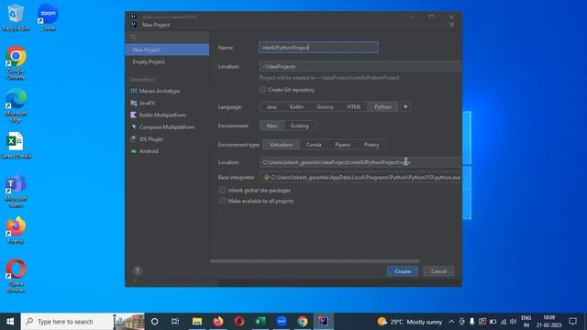Choose Groovy as the language
The height and width of the screenshot is (330, 587).
coord(325,107)
